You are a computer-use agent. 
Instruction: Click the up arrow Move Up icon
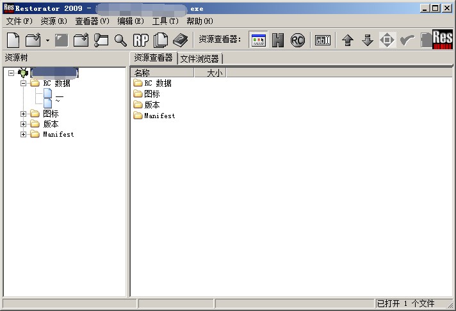(348, 40)
